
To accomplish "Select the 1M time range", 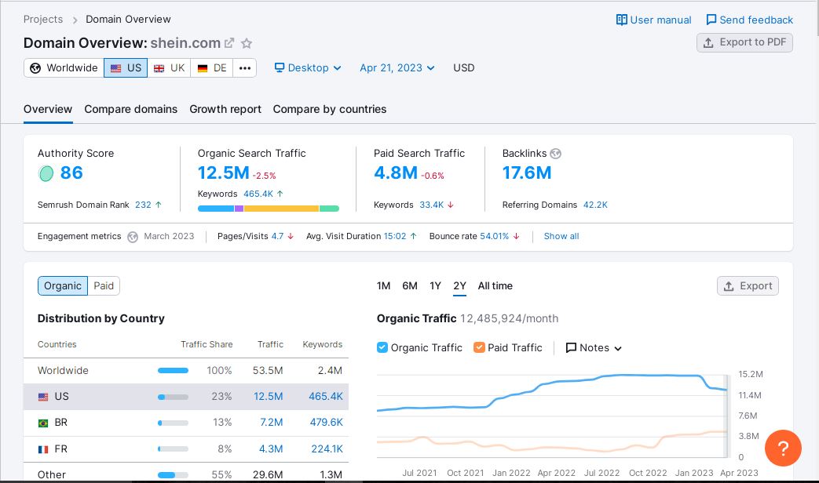I will click(383, 286).
